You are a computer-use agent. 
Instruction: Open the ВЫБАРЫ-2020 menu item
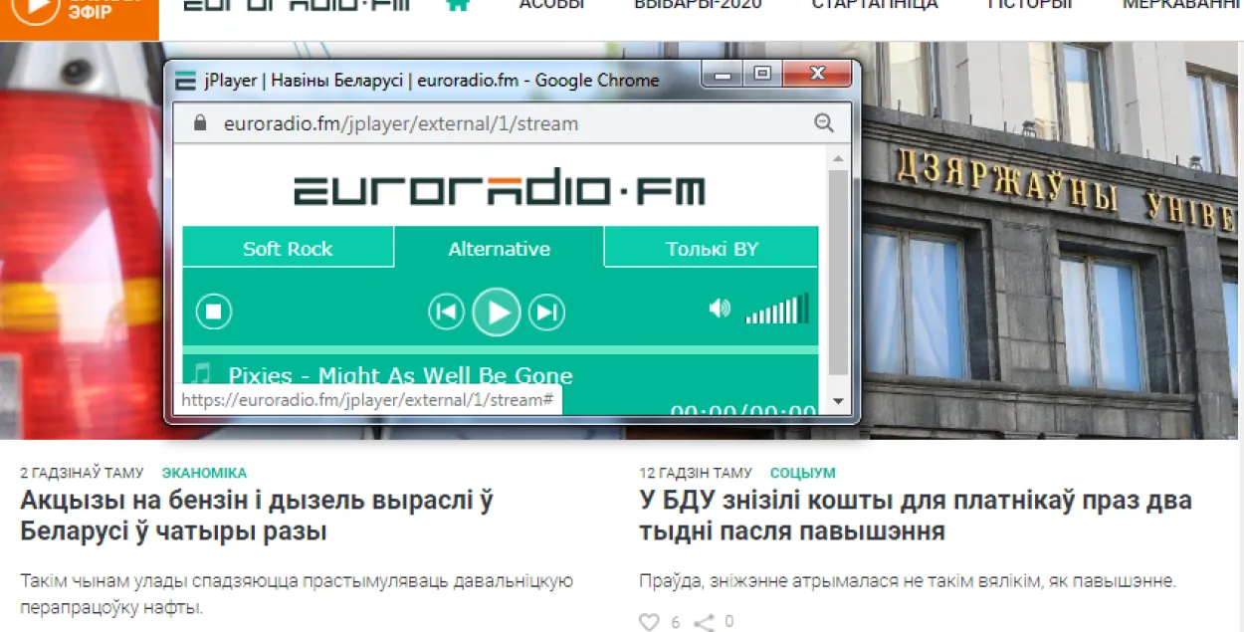pyautogui.click(x=698, y=4)
